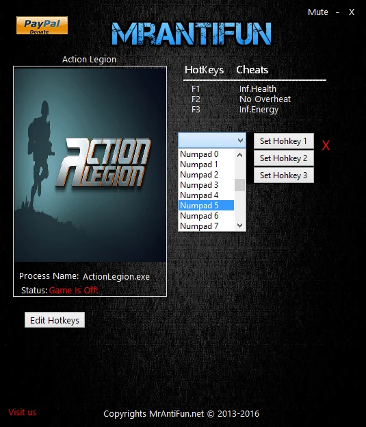Click the MrAntiFun logo banner
The height and width of the screenshot is (427, 366).
[192, 33]
